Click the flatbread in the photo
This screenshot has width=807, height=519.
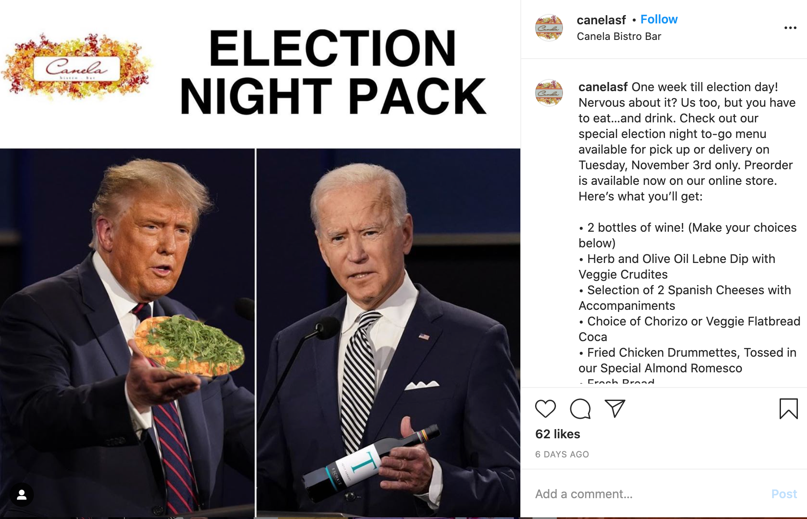(189, 345)
